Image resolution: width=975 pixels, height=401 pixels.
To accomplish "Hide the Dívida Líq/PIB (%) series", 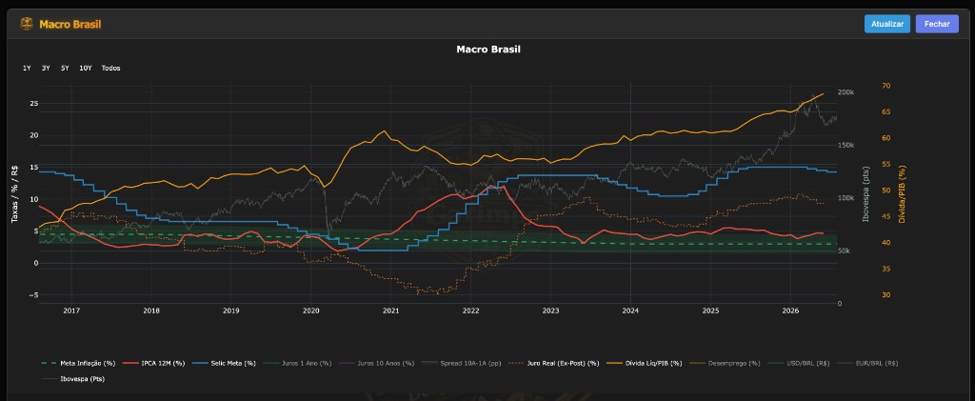I will (645, 363).
